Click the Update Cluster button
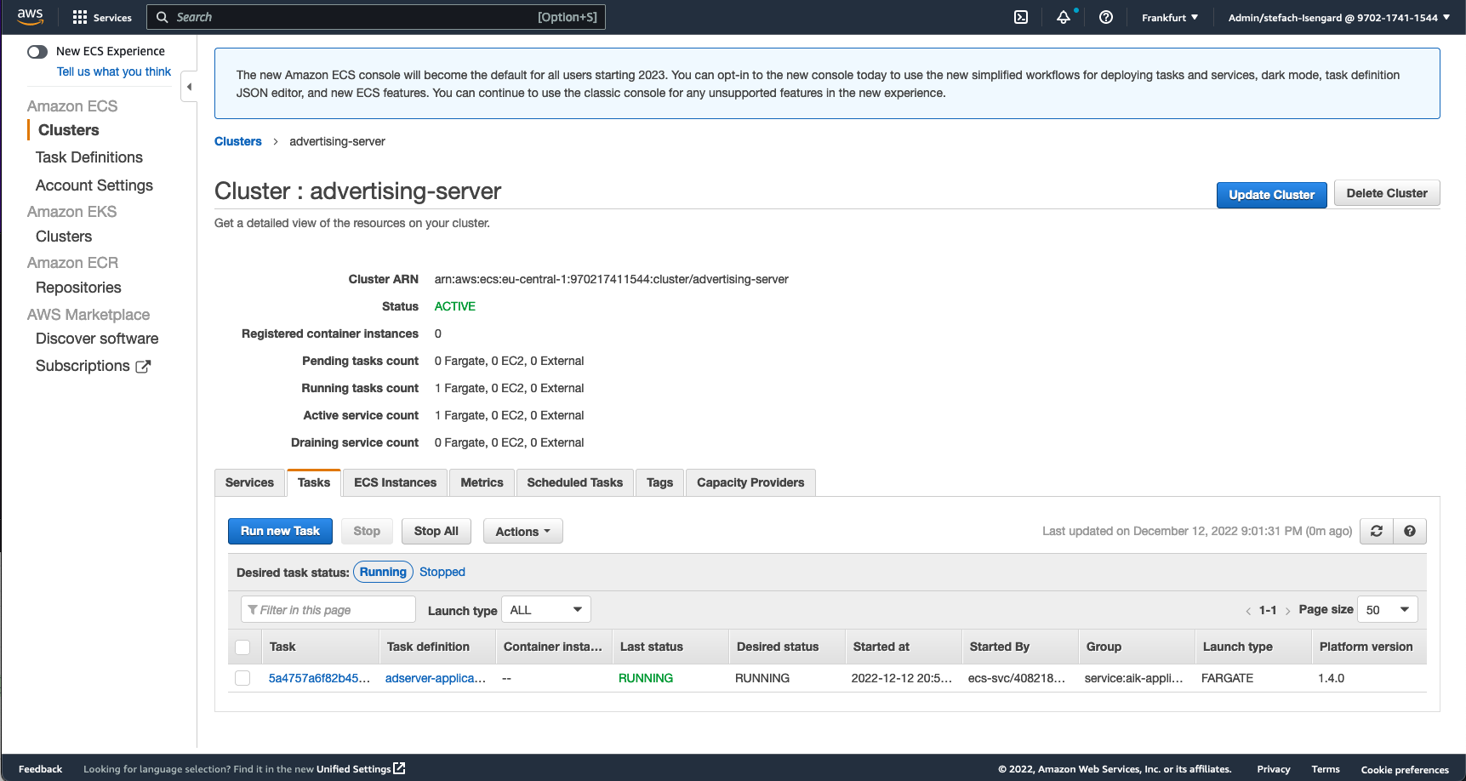The width and height of the screenshot is (1466, 781). tap(1271, 195)
